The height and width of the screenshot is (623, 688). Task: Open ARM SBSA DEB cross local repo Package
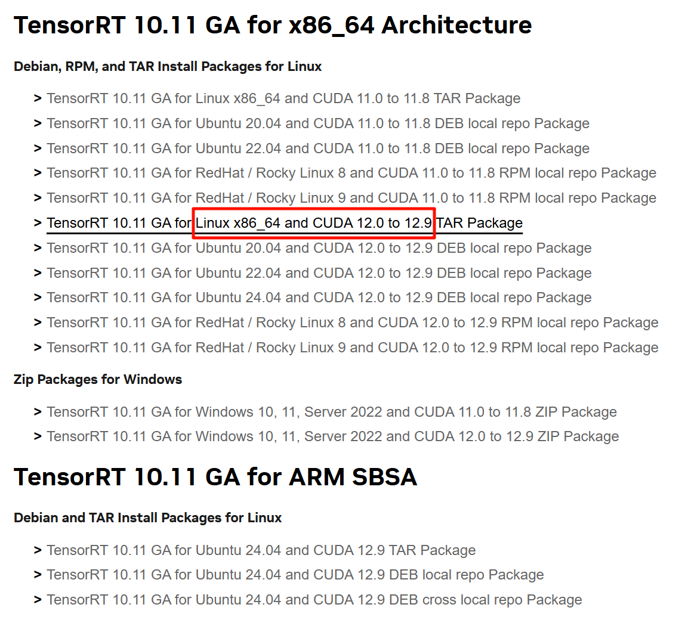pos(314,600)
